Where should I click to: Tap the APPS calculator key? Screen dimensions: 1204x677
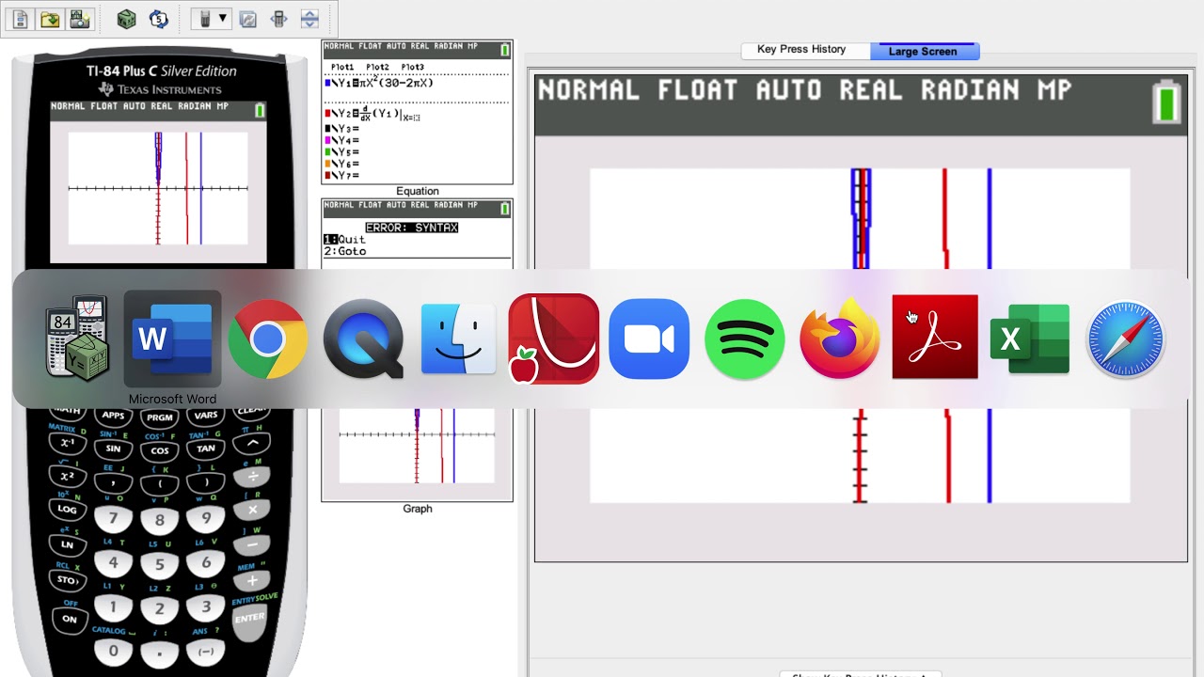114,416
